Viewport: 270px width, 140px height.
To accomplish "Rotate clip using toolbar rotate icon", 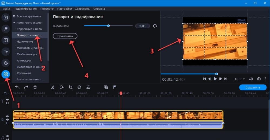I will coord(62,87).
